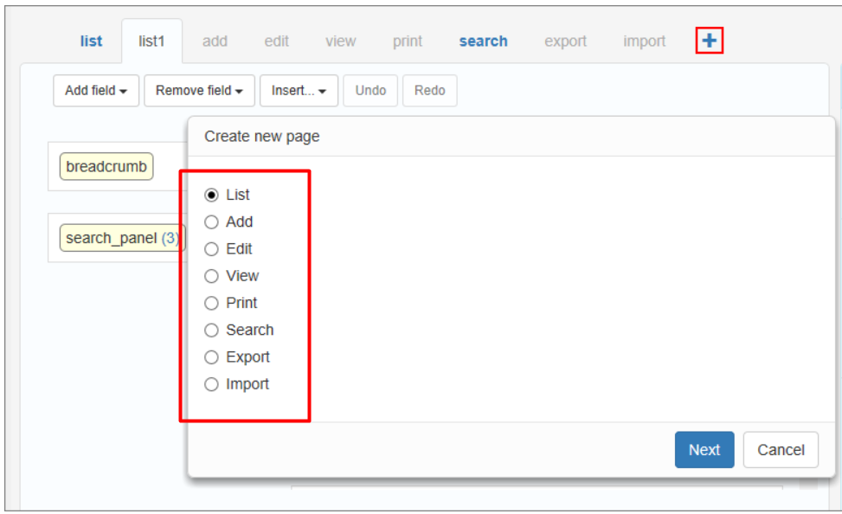The width and height of the screenshot is (842, 514).
Task: Click the plus icon to add page
Action: (x=709, y=41)
